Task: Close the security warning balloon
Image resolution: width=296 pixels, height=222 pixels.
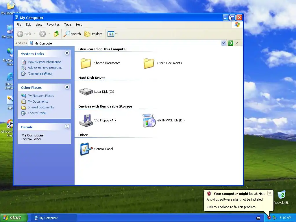Action: pyautogui.click(x=270, y=193)
